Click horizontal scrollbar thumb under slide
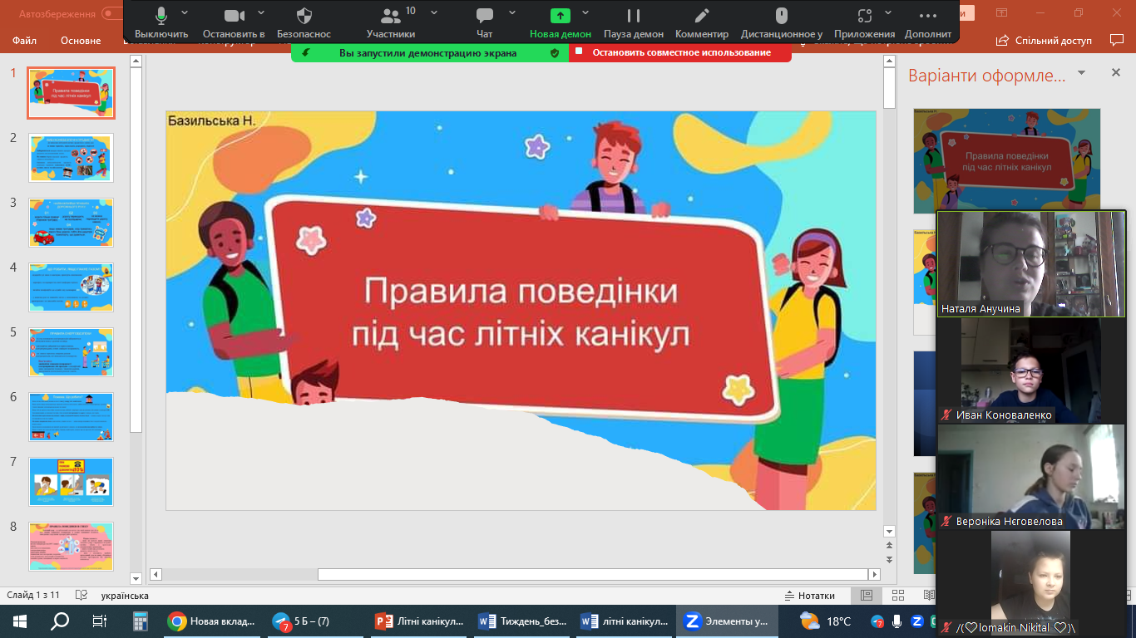 click(x=592, y=574)
